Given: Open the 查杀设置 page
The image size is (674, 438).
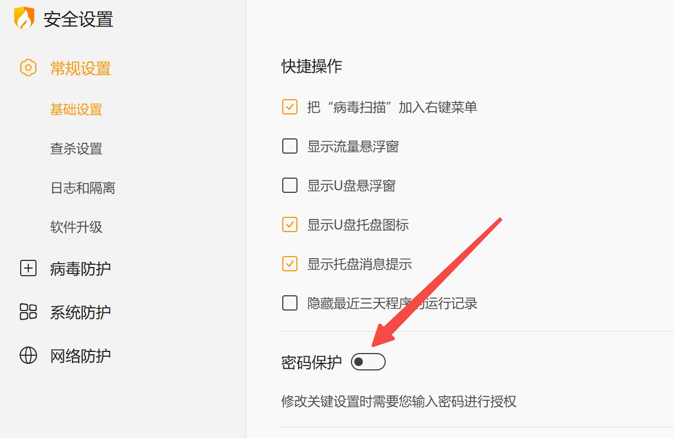Looking at the screenshot, I should click(76, 149).
